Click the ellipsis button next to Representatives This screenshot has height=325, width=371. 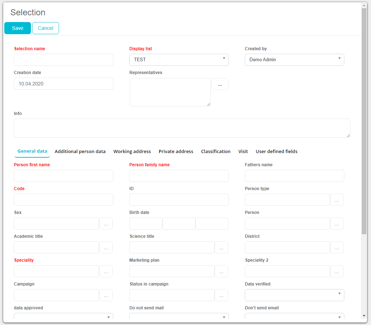click(x=220, y=84)
